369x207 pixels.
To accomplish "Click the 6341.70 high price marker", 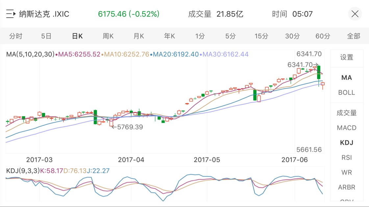I will click(302, 65).
